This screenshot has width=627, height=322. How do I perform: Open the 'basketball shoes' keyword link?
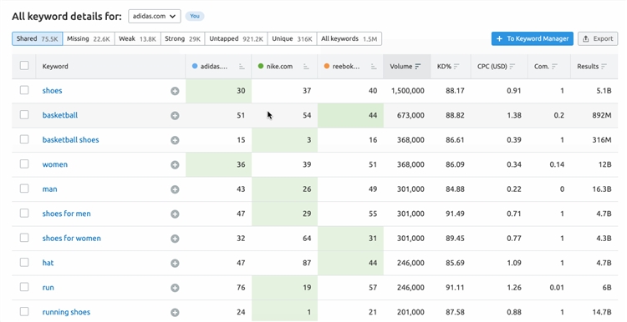(70, 139)
